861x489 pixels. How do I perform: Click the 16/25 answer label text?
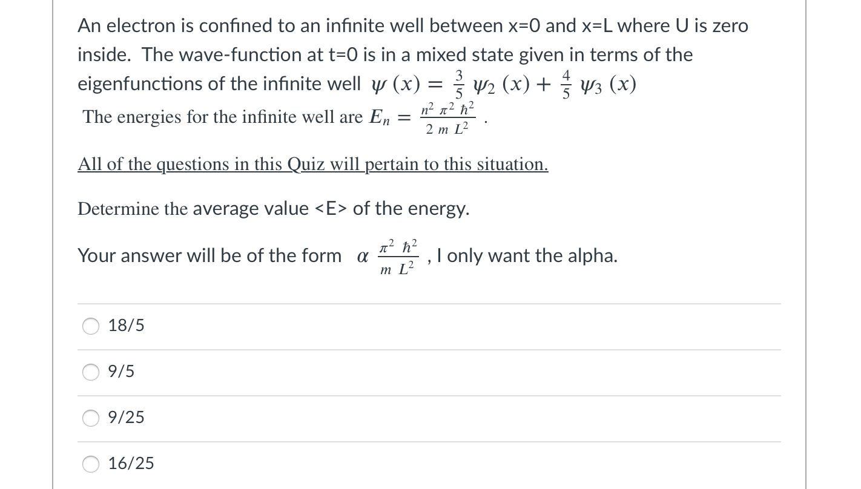(131, 463)
